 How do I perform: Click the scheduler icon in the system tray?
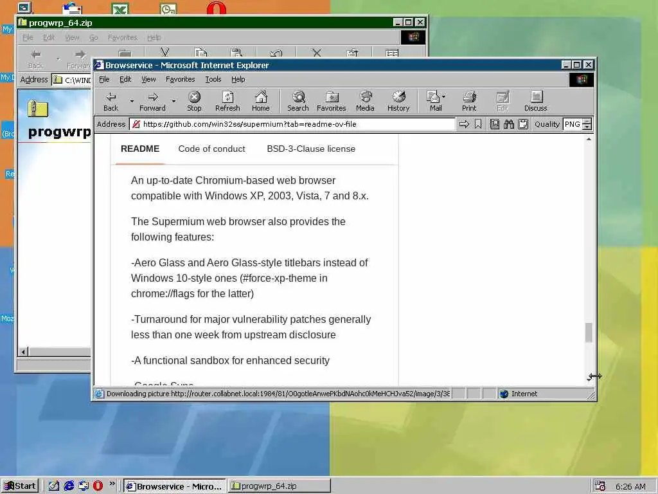pos(600,486)
